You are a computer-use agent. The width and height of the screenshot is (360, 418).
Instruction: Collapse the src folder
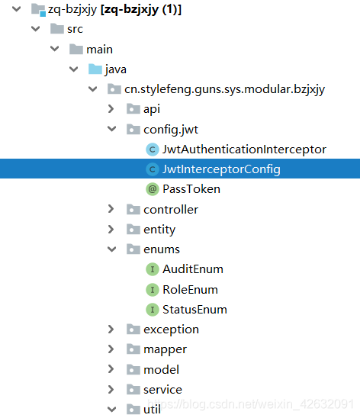tap(35, 28)
